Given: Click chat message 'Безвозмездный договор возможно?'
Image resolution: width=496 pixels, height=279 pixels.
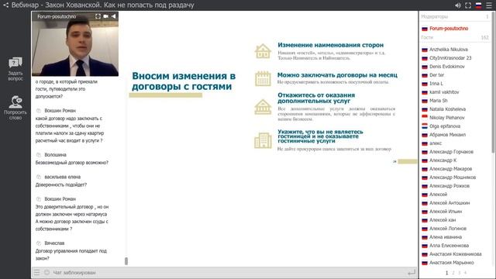Looking at the screenshot, I should (72, 163).
